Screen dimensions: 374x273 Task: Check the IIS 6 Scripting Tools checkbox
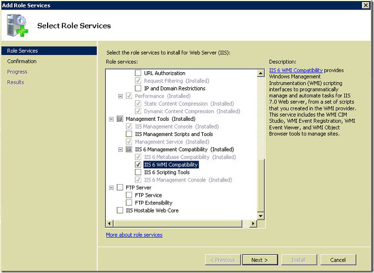click(138, 172)
